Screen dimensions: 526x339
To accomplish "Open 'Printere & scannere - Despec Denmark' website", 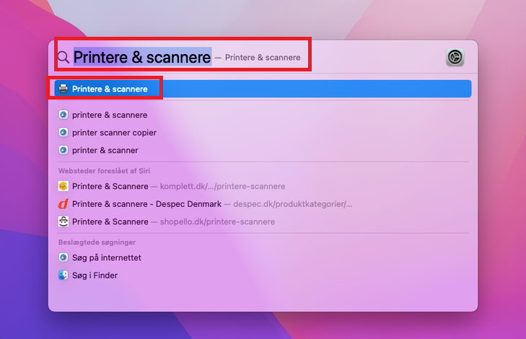I will point(146,204).
